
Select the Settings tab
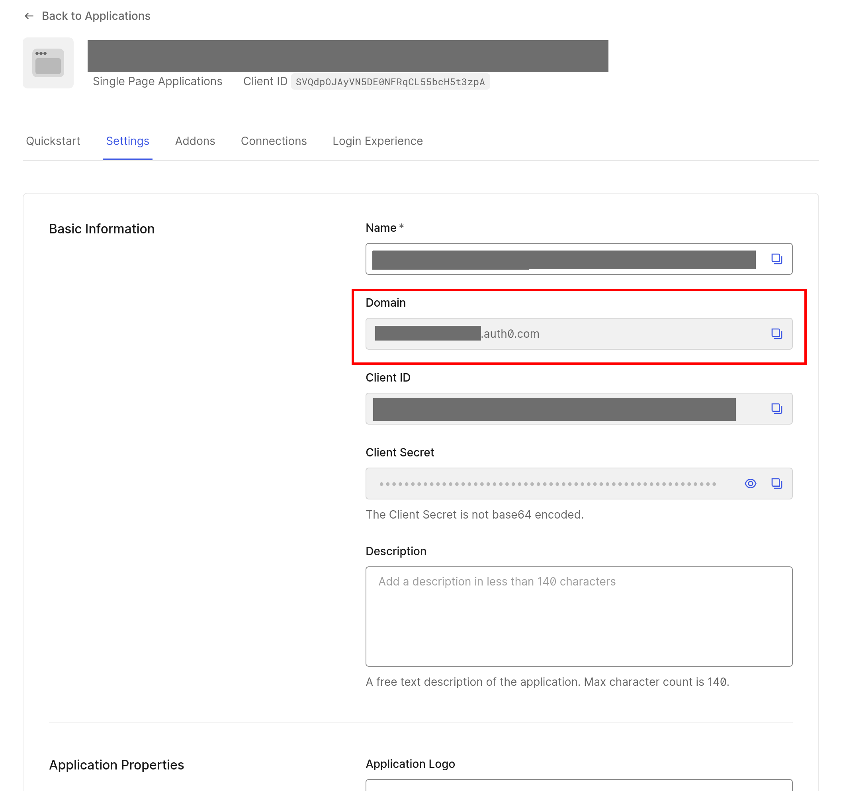[x=127, y=141]
